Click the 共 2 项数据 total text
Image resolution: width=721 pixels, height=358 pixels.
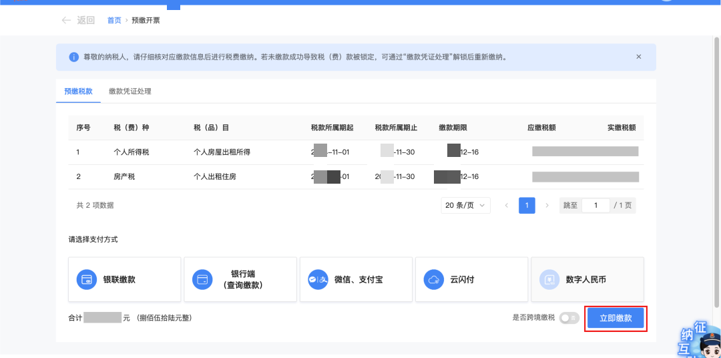coord(95,205)
